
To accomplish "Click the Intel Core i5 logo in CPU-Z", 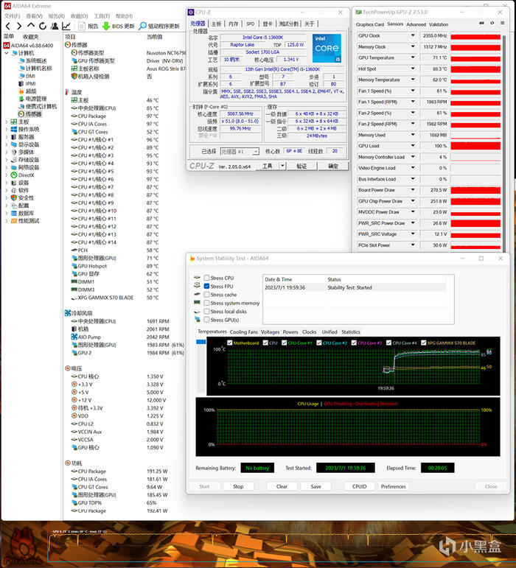I will (x=327, y=48).
